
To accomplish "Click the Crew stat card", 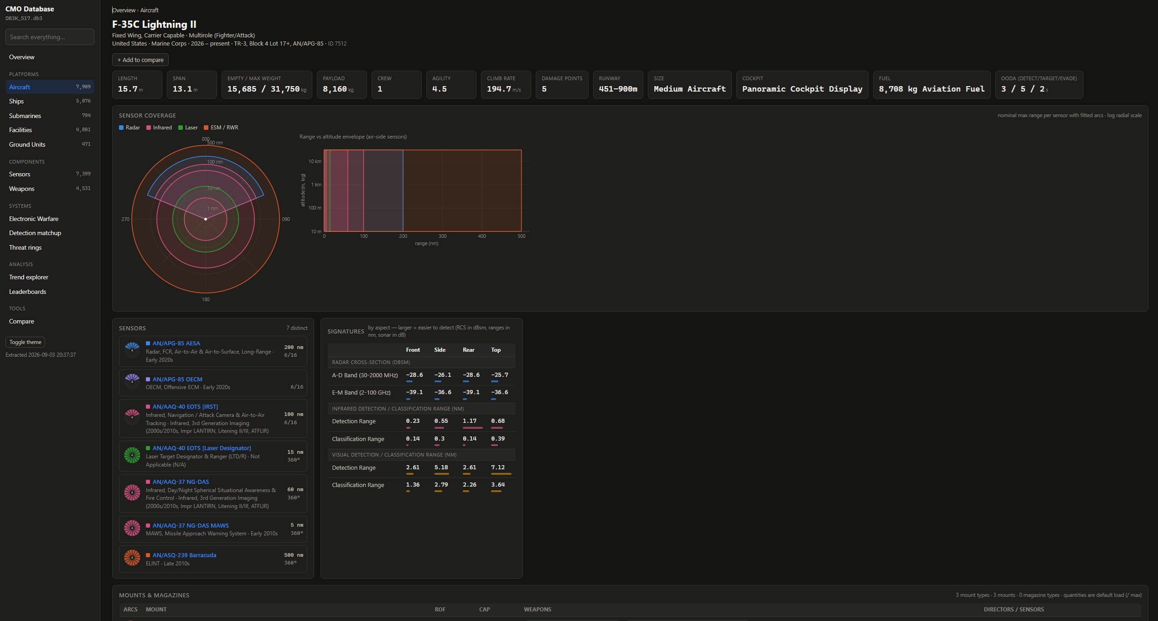I will click(397, 85).
